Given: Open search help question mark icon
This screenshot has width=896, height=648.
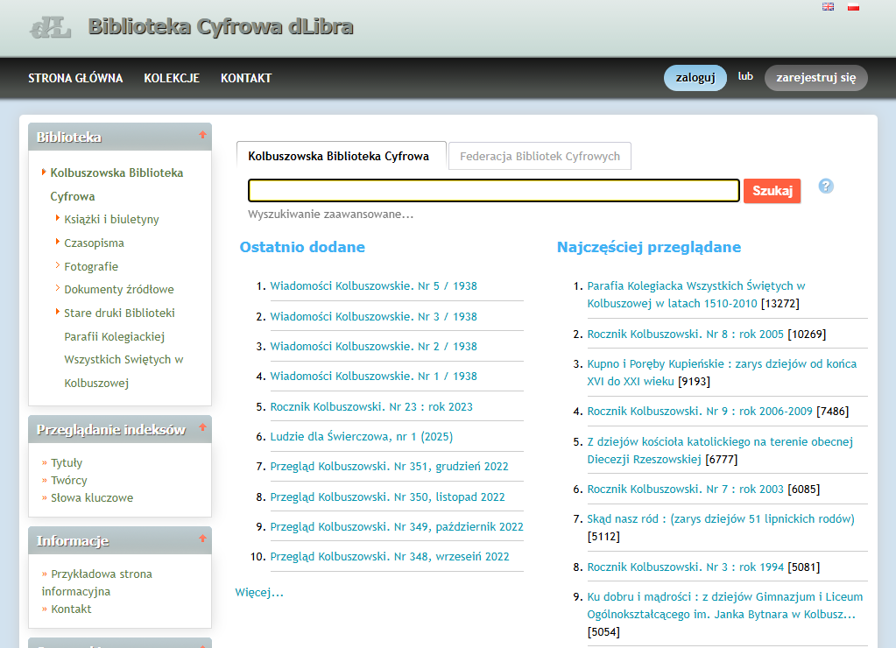Looking at the screenshot, I should 826,187.
